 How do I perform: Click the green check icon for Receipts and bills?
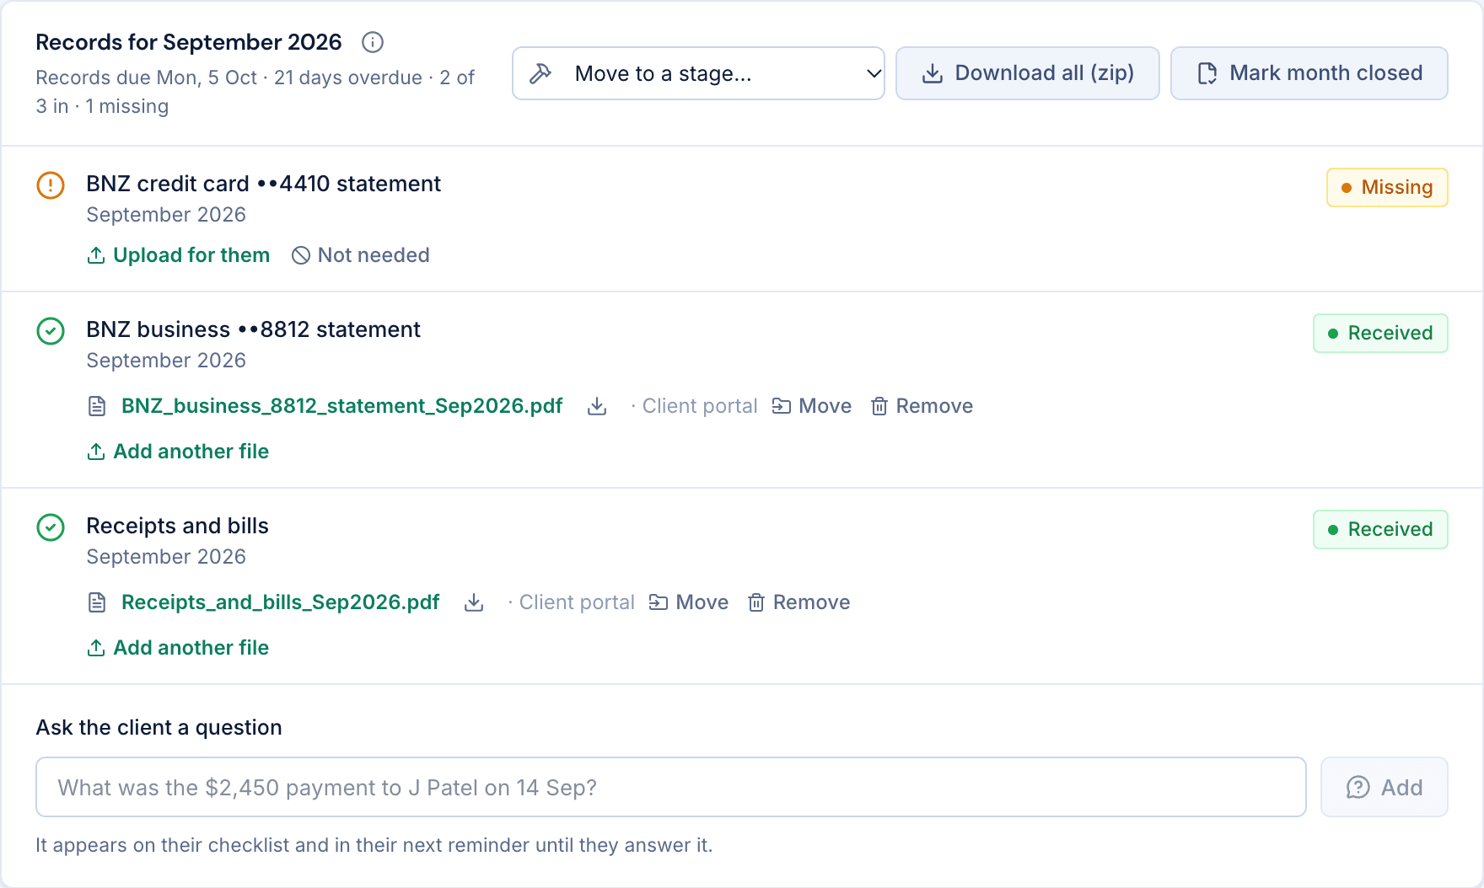(x=51, y=527)
